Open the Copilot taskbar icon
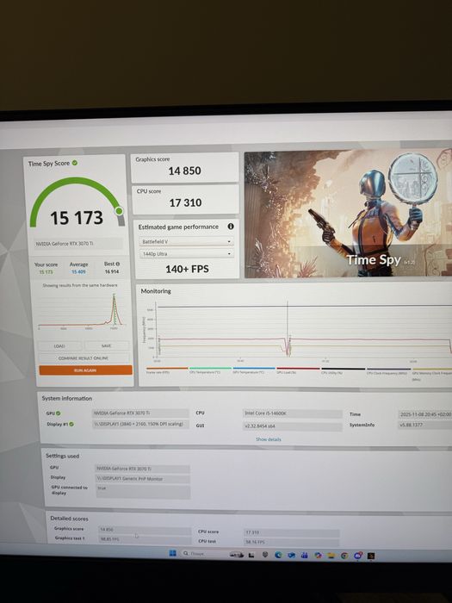This screenshot has width=452, height=603. click(x=318, y=556)
